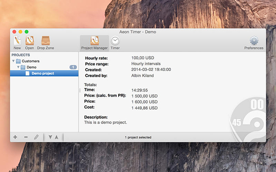Zoom the window with green button

[27, 32]
